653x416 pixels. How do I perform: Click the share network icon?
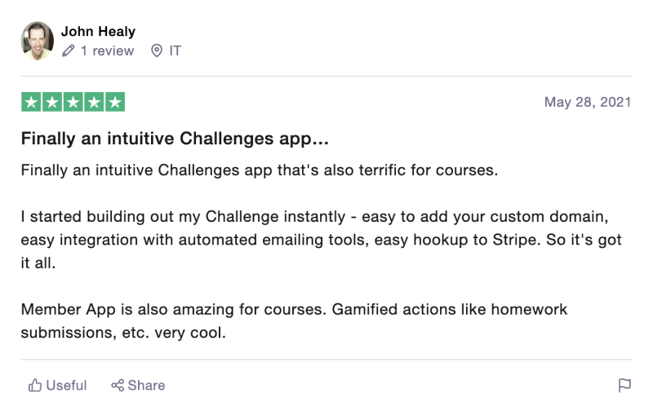118,385
